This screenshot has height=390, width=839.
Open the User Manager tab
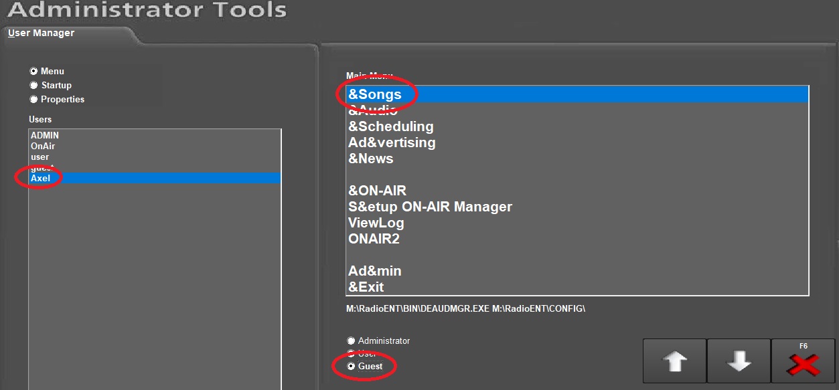(x=42, y=33)
